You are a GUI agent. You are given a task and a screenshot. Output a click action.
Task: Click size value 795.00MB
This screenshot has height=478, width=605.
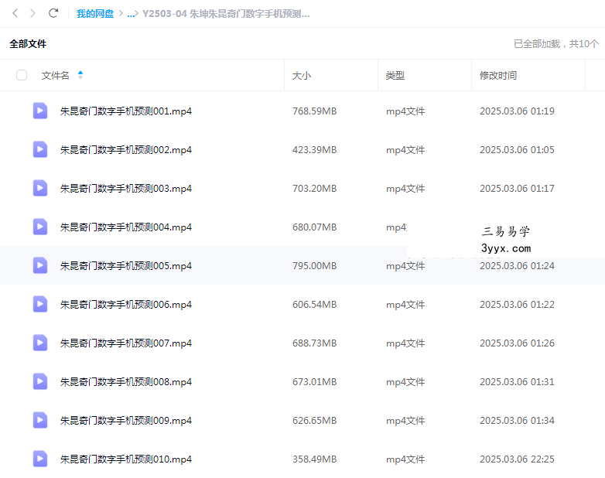[x=314, y=266]
